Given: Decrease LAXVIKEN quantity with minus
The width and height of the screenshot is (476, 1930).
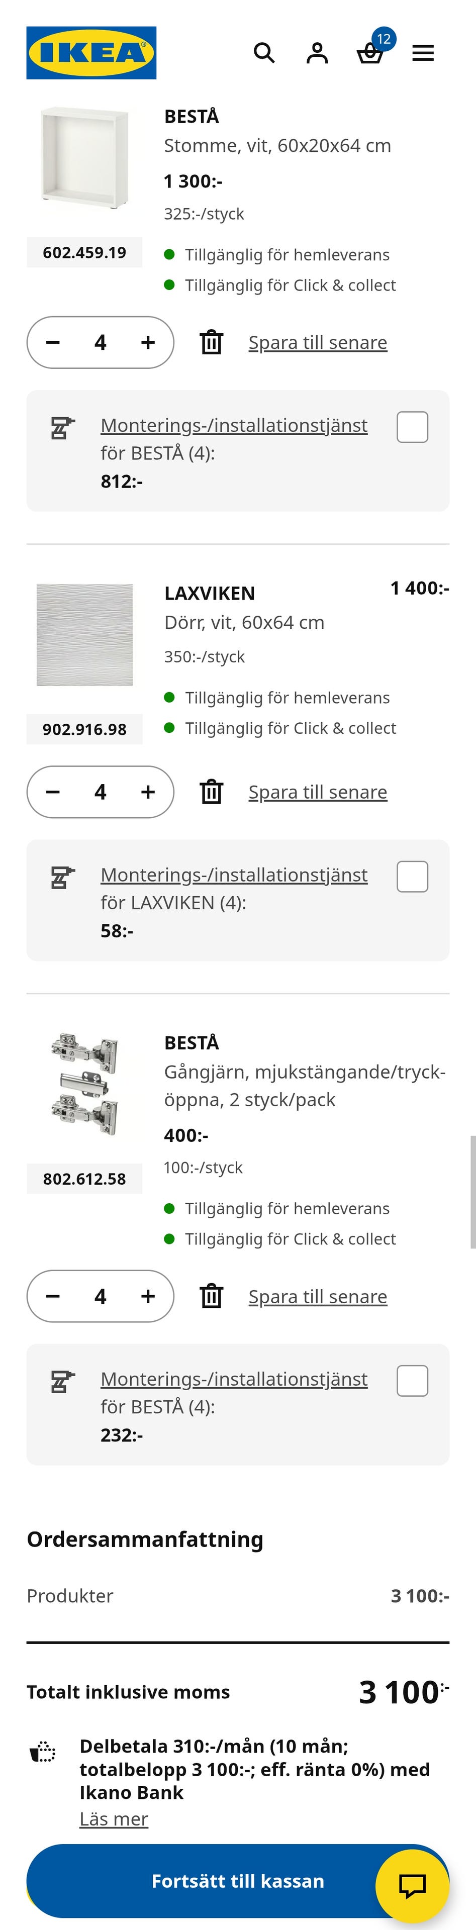Looking at the screenshot, I should click(52, 792).
